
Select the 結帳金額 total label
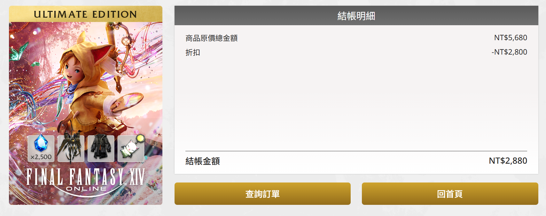pyautogui.click(x=203, y=161)
